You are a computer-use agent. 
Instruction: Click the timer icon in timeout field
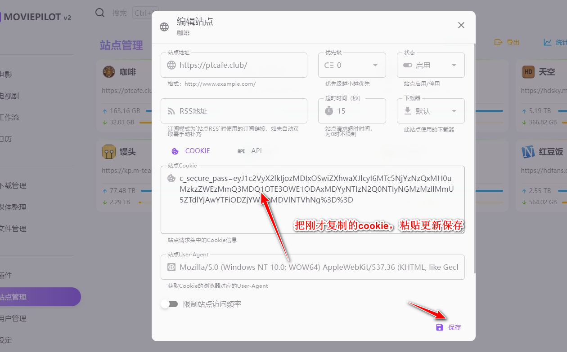tap(329, 110)
